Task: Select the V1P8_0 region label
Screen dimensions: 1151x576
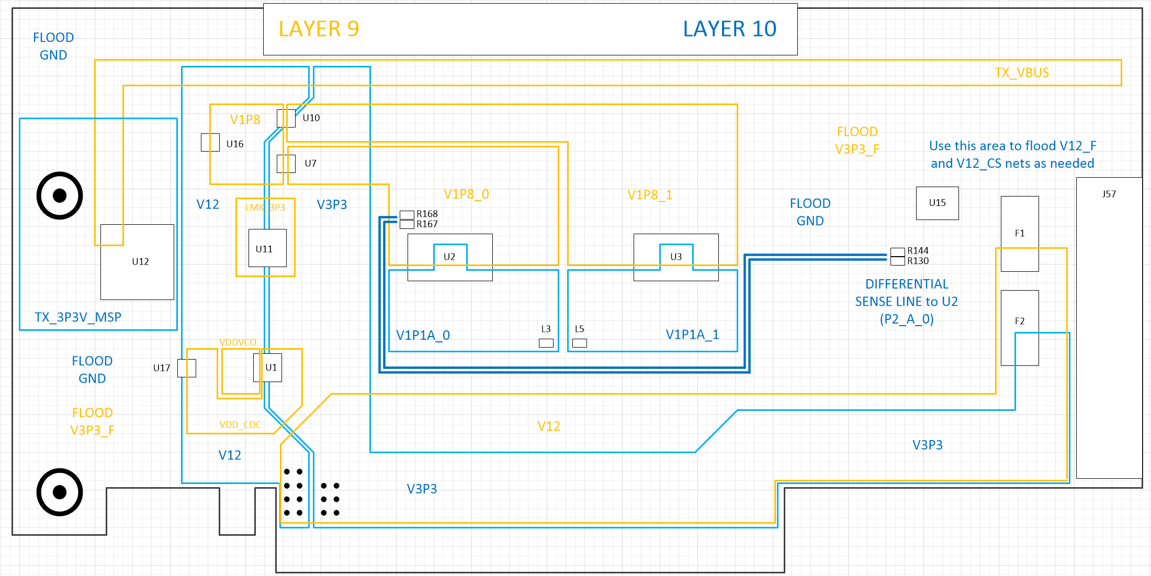Action: (466, 194)
